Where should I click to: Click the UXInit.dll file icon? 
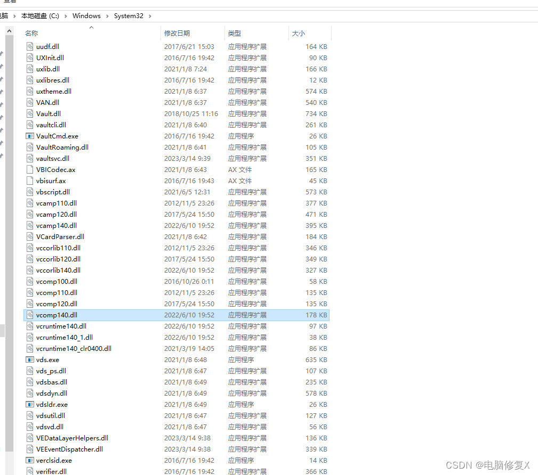[x=30, y=58]
